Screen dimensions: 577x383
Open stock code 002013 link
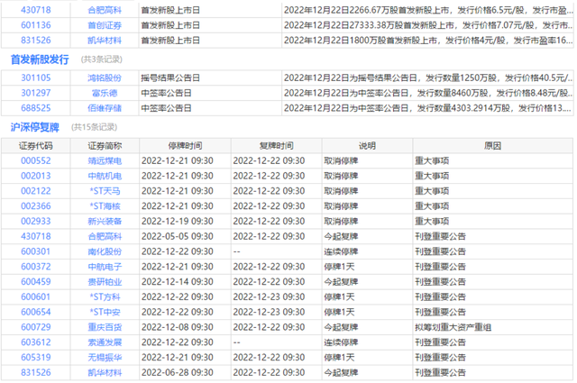[x=36, y=176]
